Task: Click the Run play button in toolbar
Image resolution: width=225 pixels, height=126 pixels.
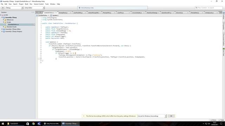Action: pos(3,8)
